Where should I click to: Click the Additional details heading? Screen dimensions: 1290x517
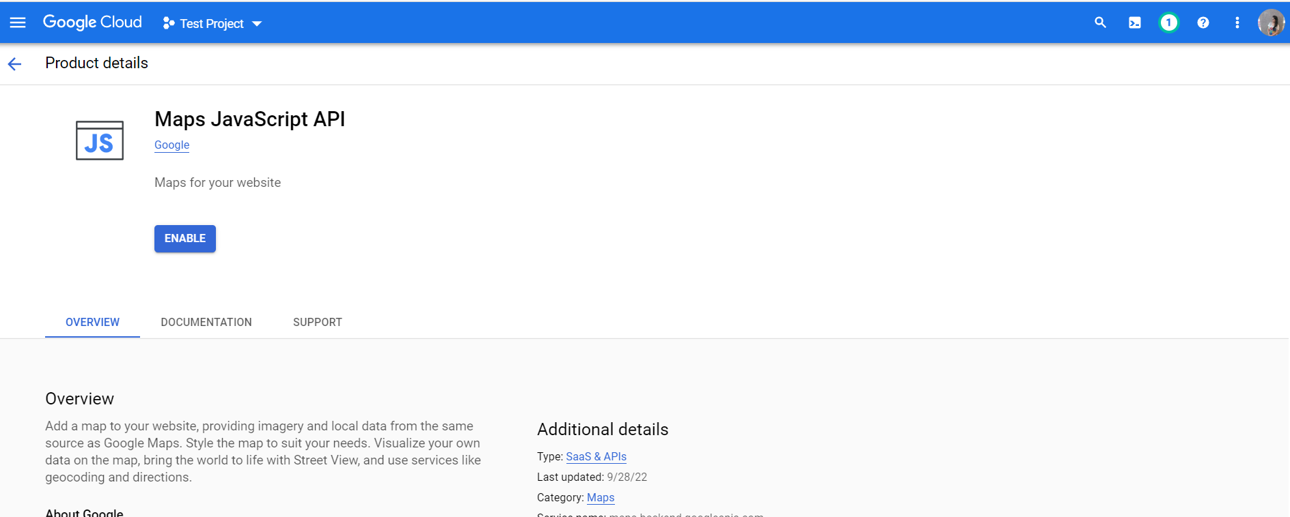pyautogui.click(x=602, y=429)
